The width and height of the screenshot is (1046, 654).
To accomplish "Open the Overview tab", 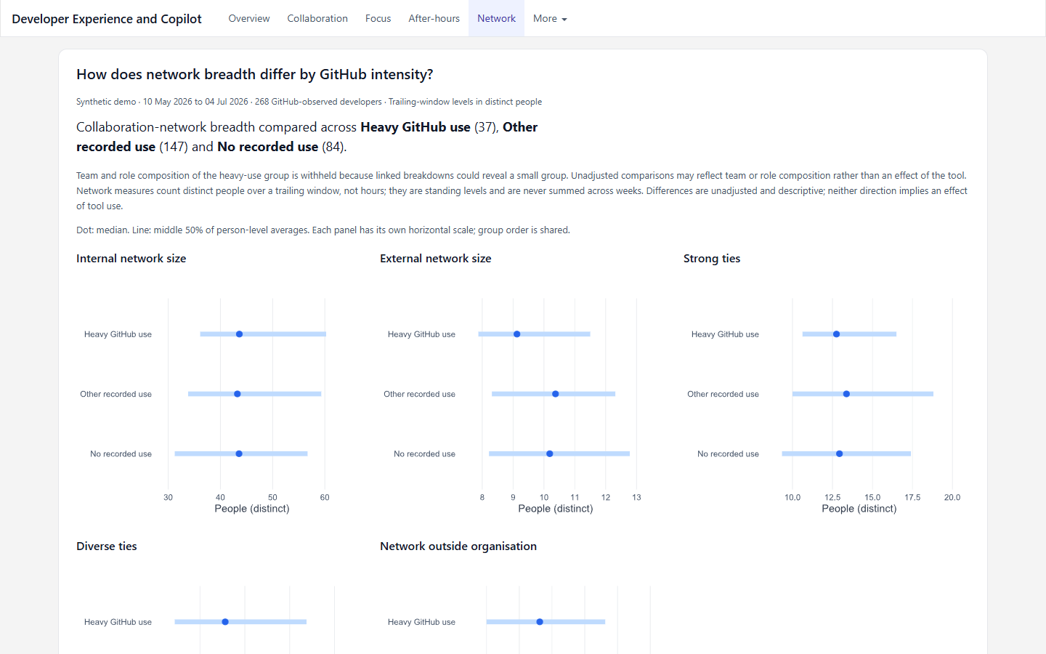I will [x=248, y=18].
